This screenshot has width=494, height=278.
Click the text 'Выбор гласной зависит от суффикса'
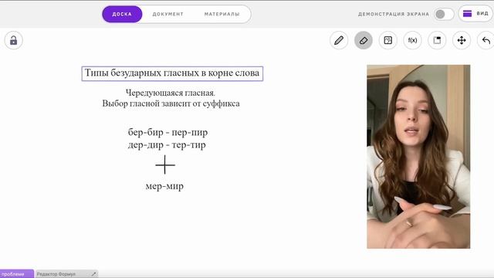coord(171,103)
